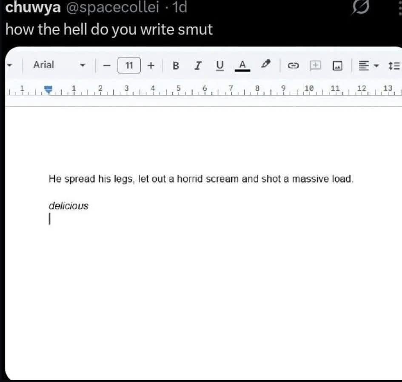
Task: Increase font size with the plus button
Action: point(151,66)
